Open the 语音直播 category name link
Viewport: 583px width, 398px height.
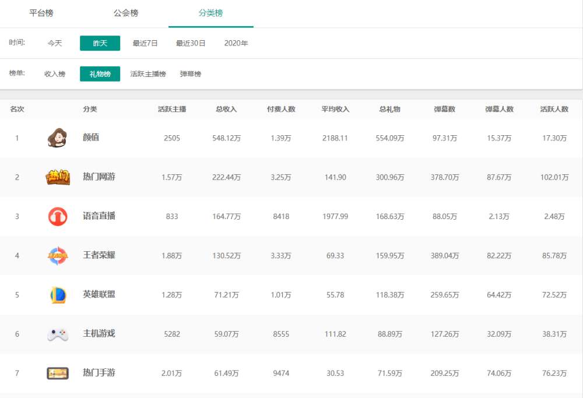[99, 216]
